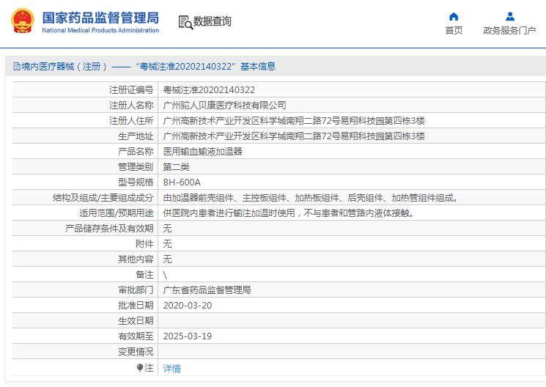The height and width of the screenshot is (387, 546).
Task: Click the lightbulb icon beside 注
Action: pyautogui.click(x=140, y=367)
